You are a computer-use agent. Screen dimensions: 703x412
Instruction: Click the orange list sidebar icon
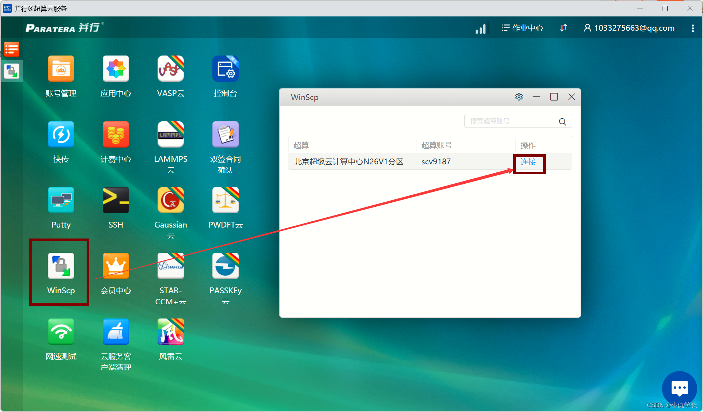(x=12, y=49)
